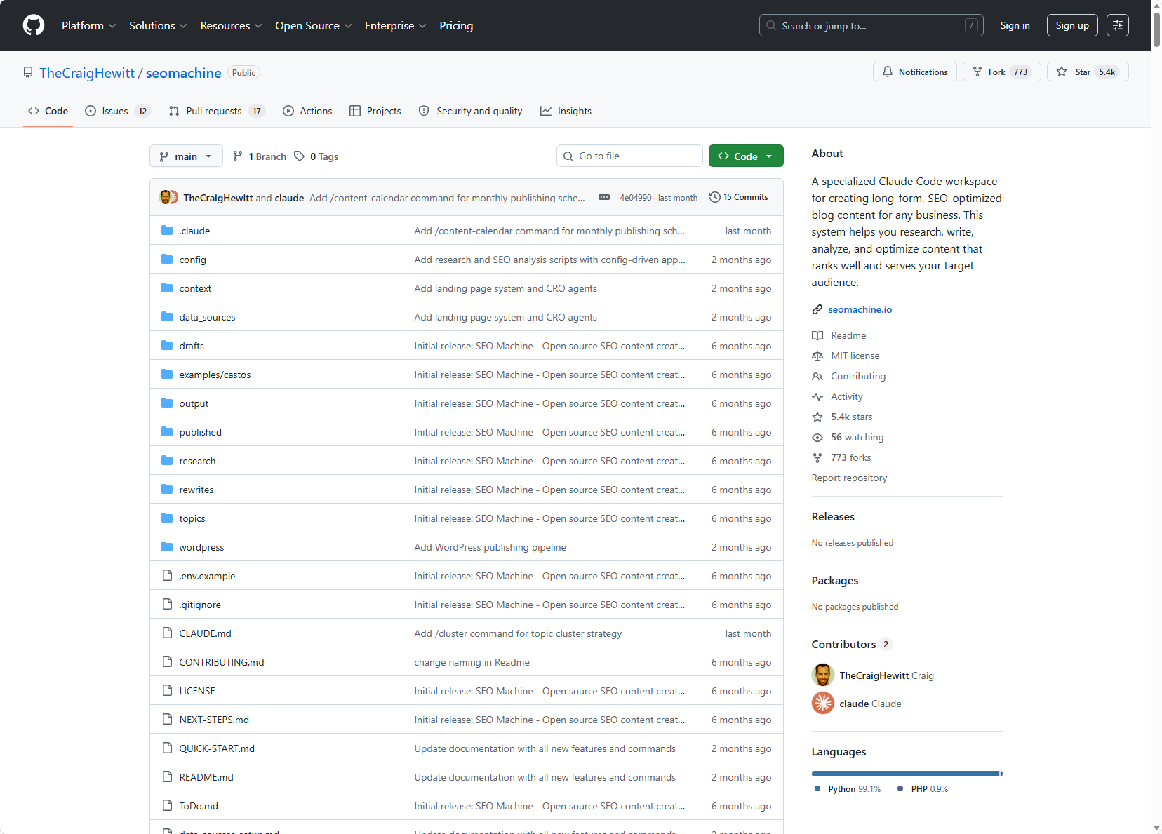Click the Notifications button
The width and height of the screenshot is (1162, 834).
point(915,72)
